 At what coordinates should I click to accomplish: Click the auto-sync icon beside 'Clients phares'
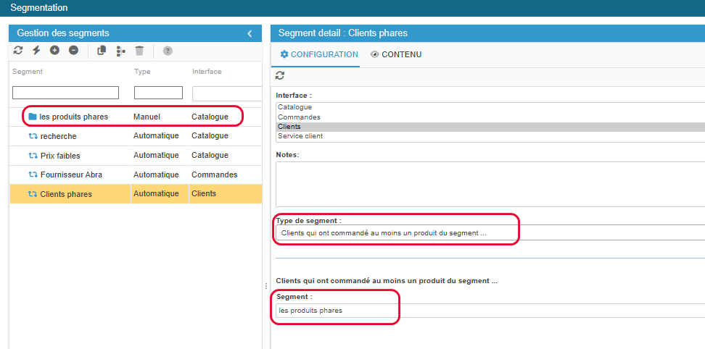click(x=33, y=194)
